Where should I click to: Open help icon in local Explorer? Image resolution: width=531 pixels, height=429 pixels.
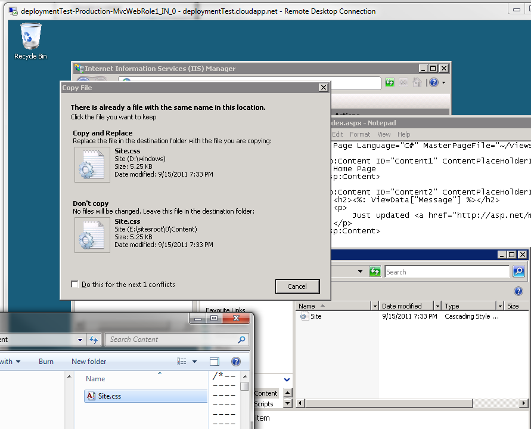pos(235,362)
